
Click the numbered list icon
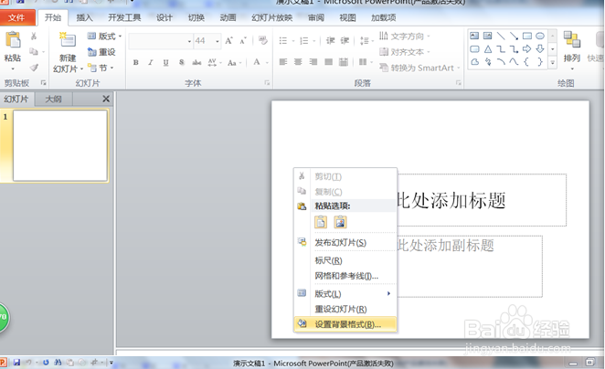[x=304, y=40]
